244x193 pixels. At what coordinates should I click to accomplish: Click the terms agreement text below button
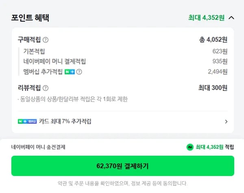(122, 183)
